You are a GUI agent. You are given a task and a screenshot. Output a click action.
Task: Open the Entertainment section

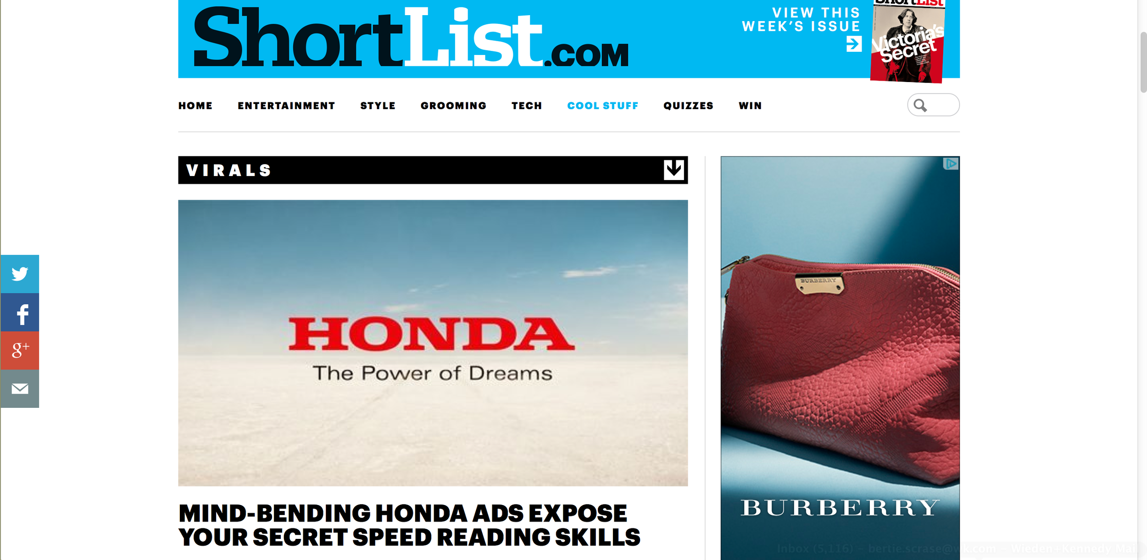286,106
